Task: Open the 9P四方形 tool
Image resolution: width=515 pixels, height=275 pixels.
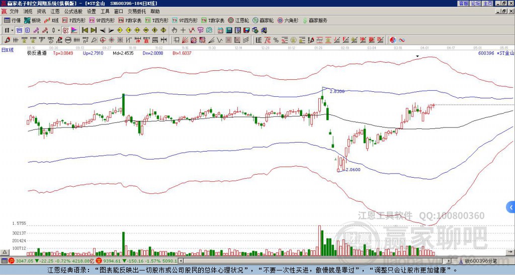Action: coord(102,20)
